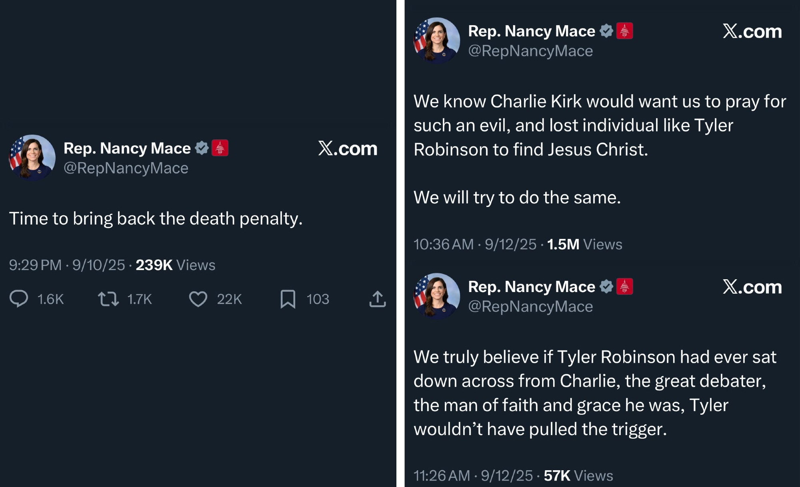Click the @RepNancyMace handle on the prayer tweet
800x487 pixels.
pyautogui.click(x=530, y=51)
